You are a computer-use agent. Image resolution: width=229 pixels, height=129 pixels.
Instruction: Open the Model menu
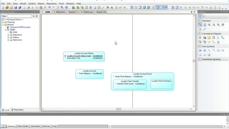23,4
